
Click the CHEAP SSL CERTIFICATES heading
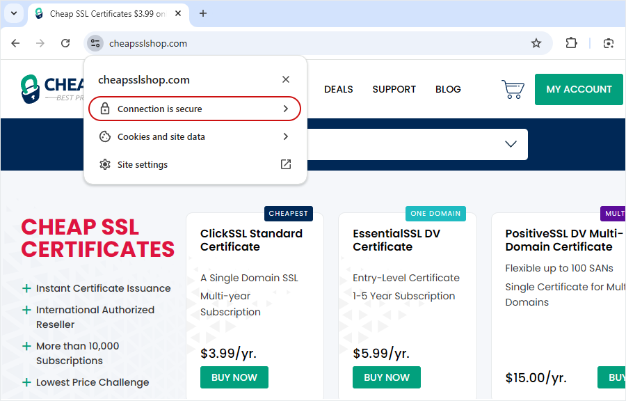98,238
